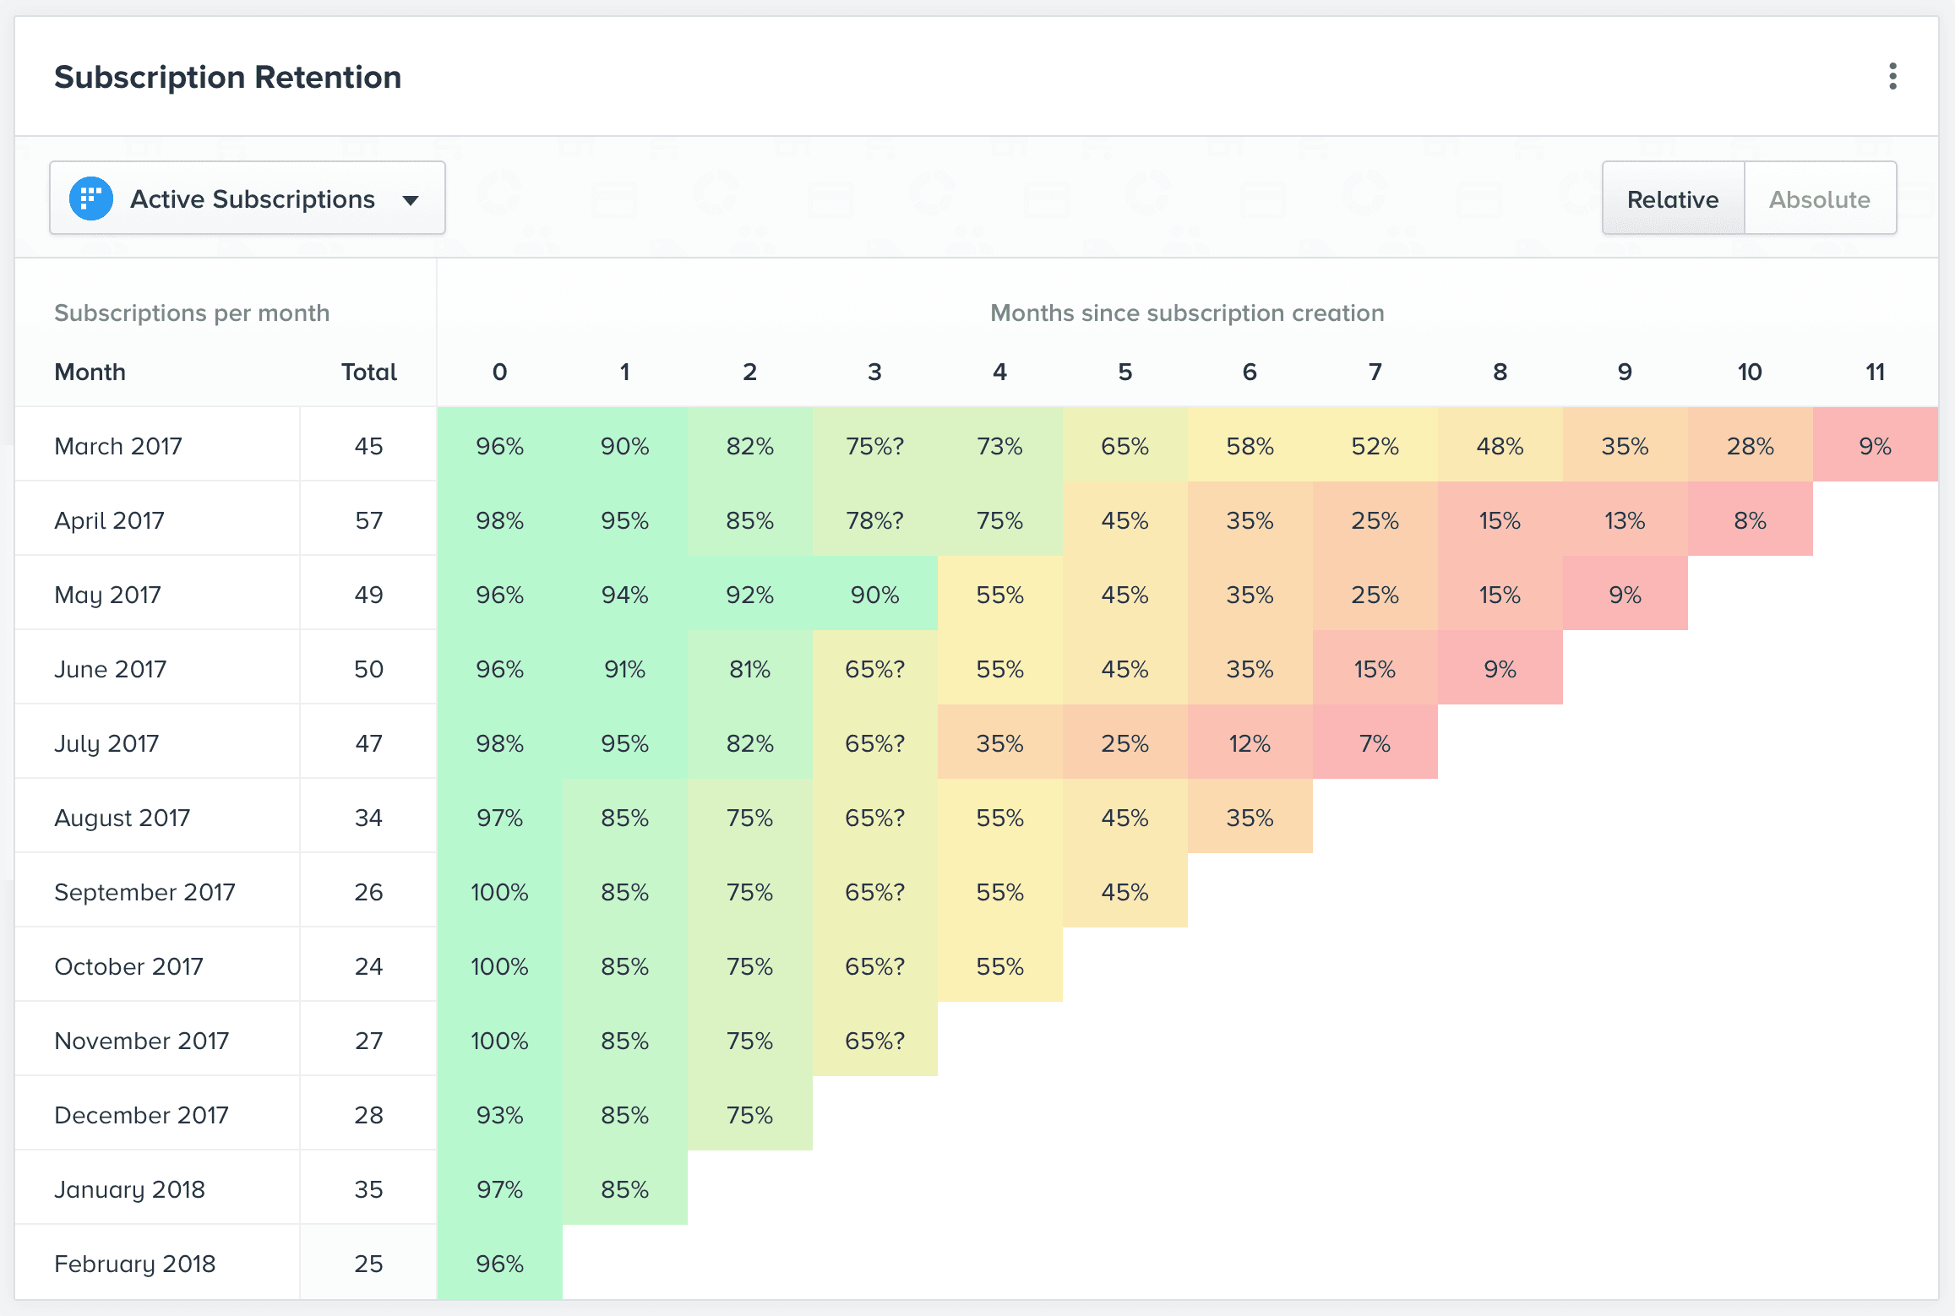Click the 93% cell in December 2017 row

point(500,1113)
